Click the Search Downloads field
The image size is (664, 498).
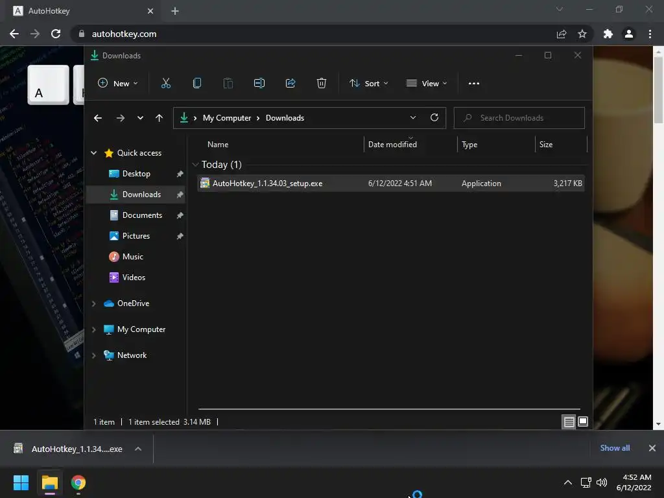click(x=519, y=118)
